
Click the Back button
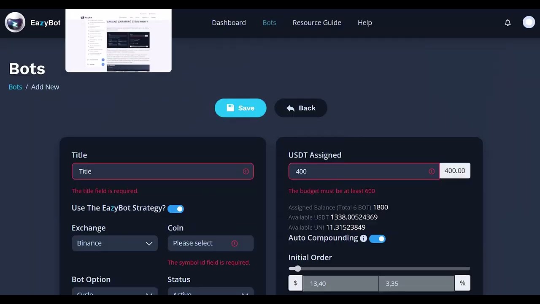[301, 108]
